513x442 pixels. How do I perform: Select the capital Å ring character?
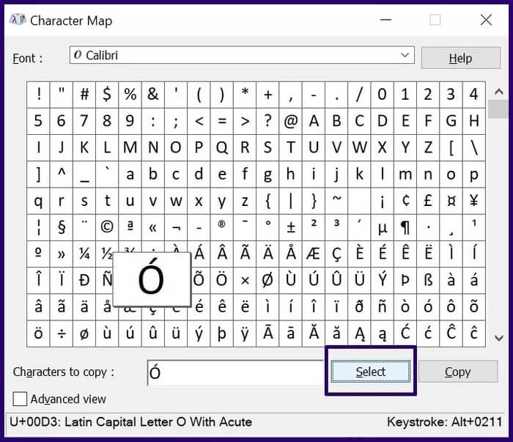[290, 254]
